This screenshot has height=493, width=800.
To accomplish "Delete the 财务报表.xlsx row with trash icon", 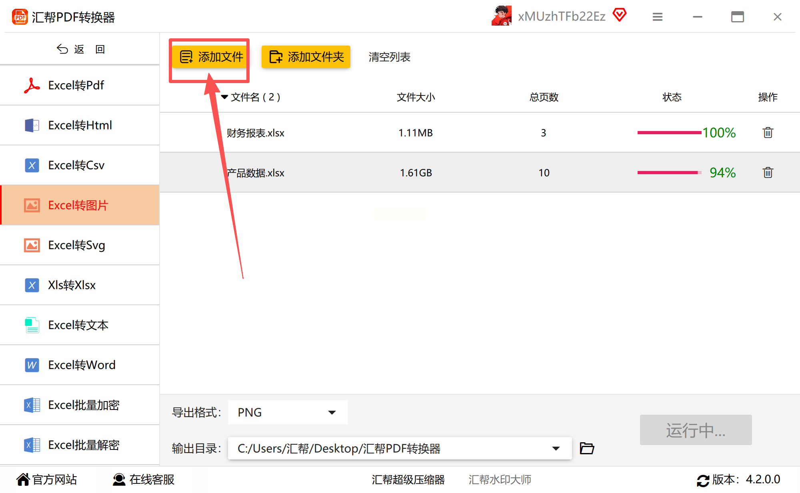I will pyautogui.click(x=768, y=133).
